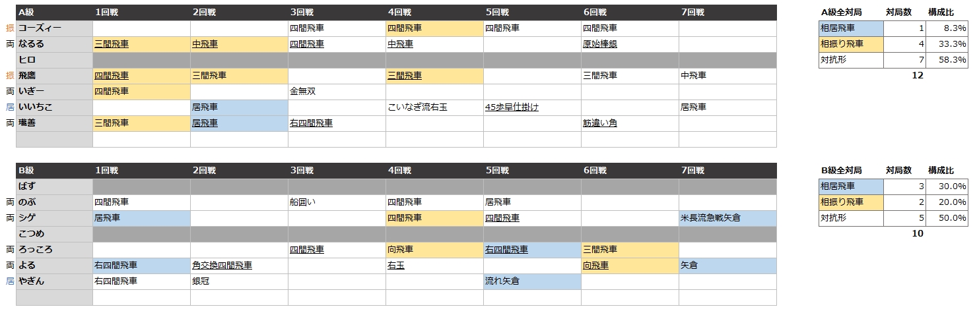Follow the 右玉 link in B級 table
Image resolution: width=977 pixels, height=313 pixels.
tap(396, 266)
